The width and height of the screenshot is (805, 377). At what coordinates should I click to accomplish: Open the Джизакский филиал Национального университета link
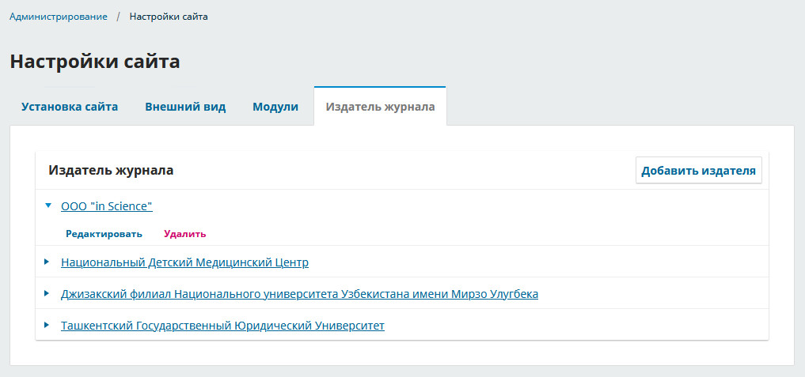[x=299, y=294]
